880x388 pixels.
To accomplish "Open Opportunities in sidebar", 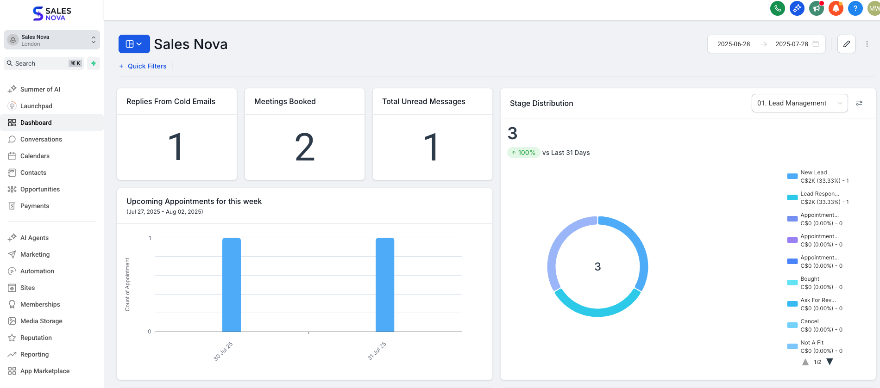I will point(52,189).
